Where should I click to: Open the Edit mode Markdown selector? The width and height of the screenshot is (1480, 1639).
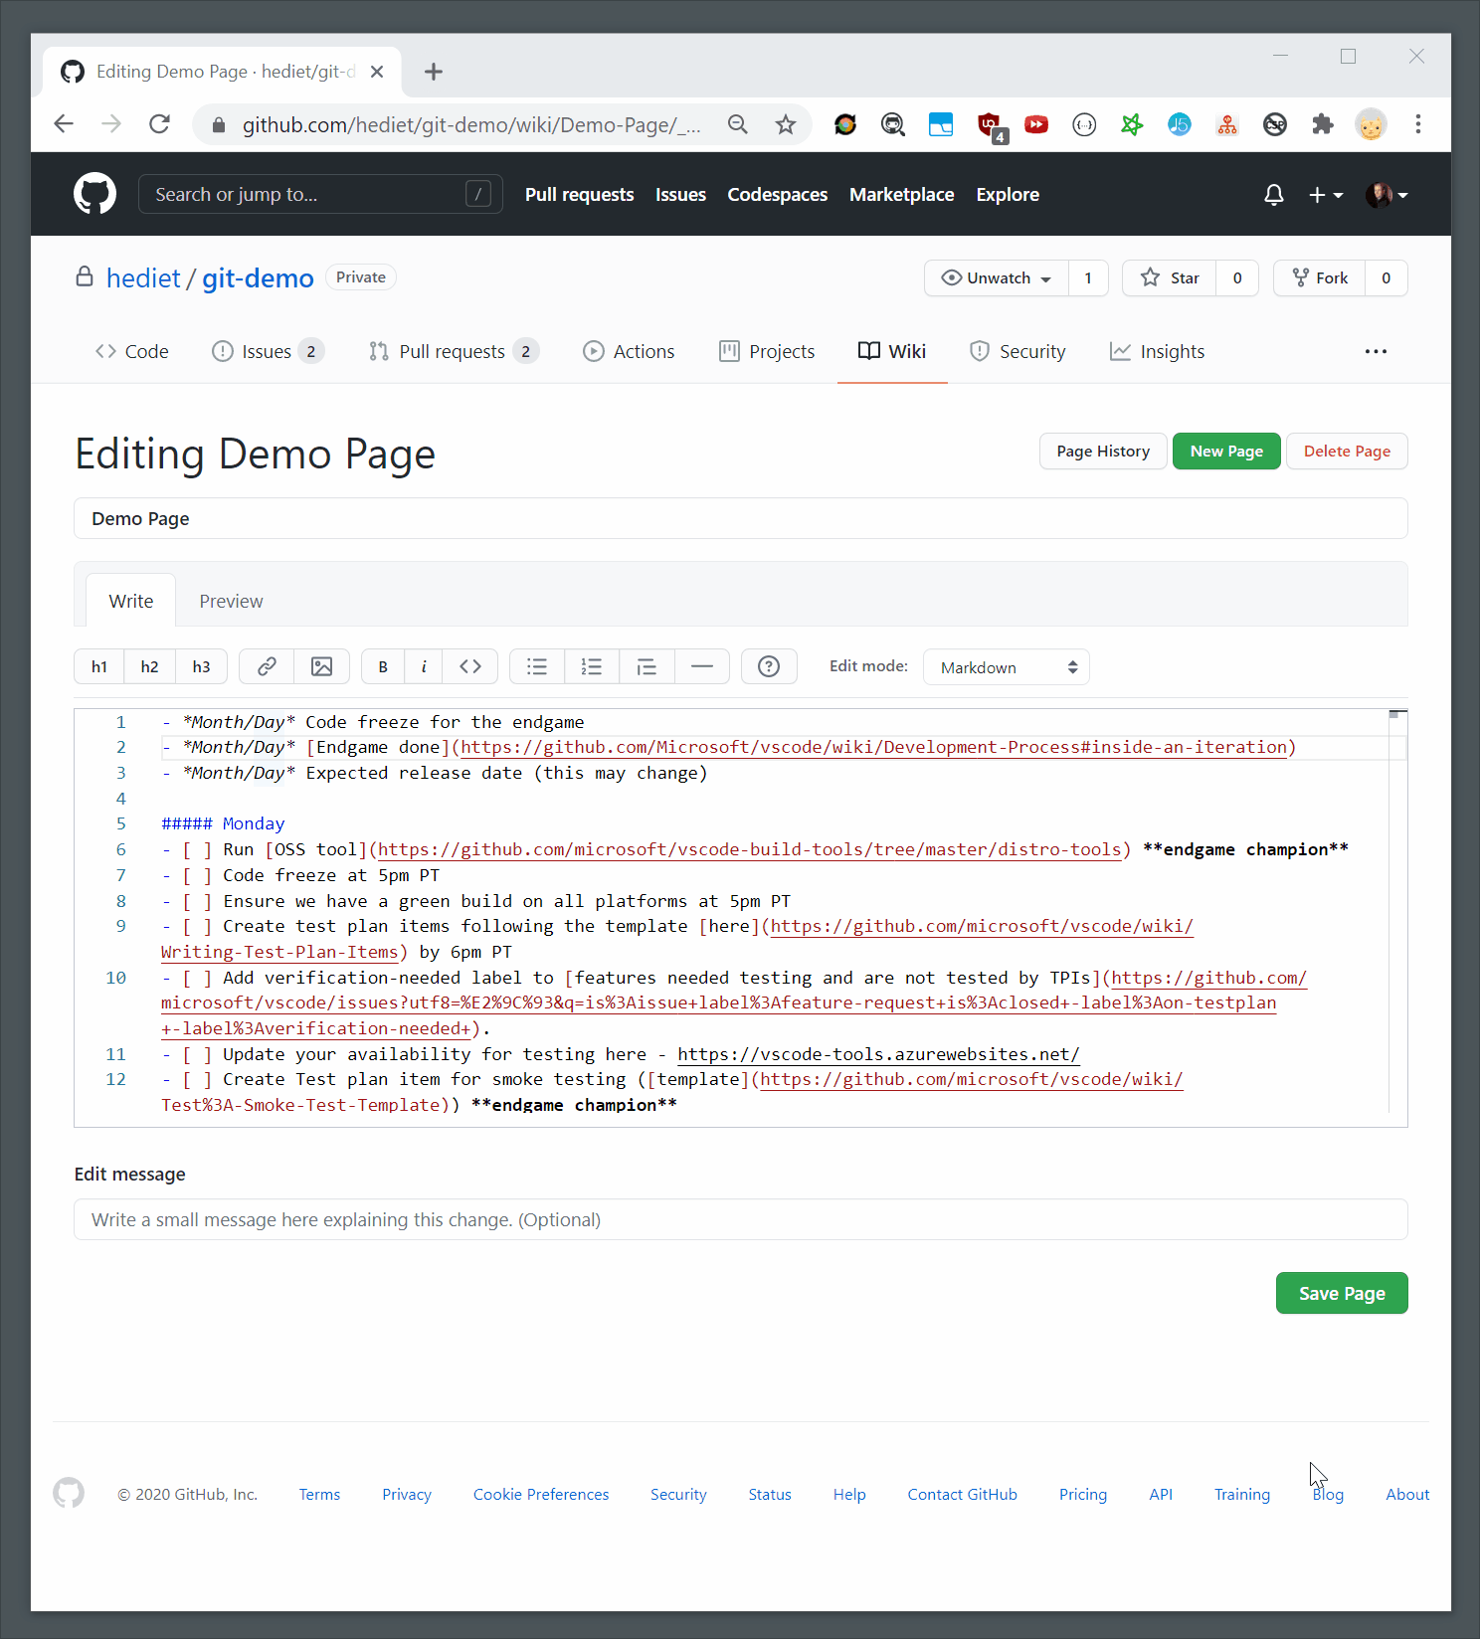click(x=1007, y=667)
